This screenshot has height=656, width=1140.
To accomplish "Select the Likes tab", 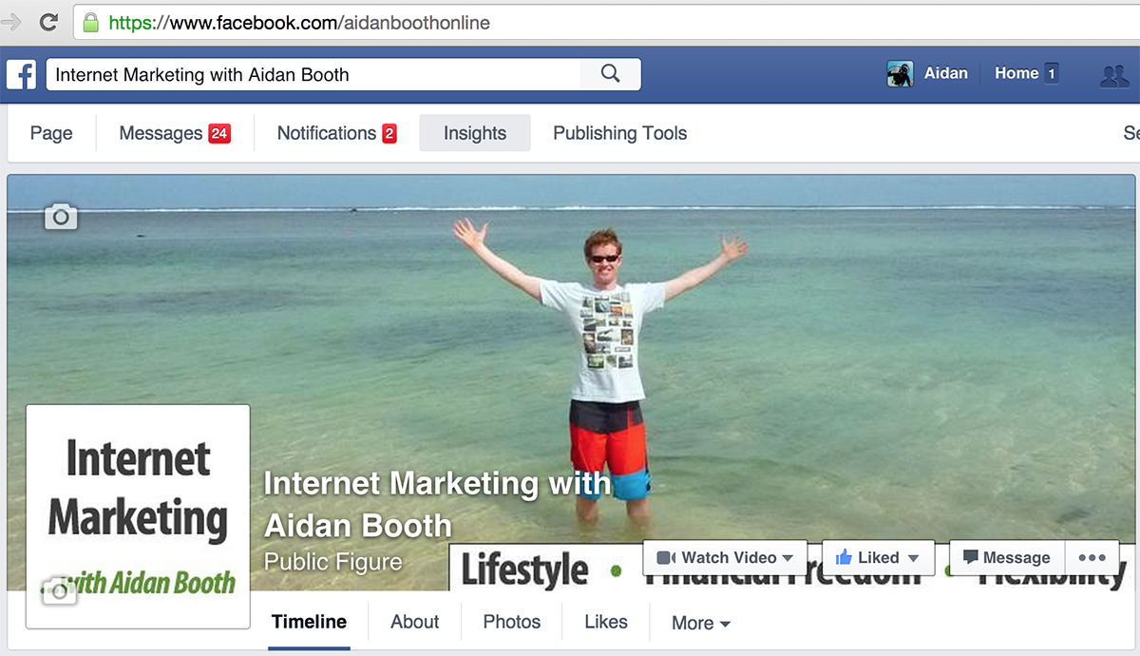I will coord(606,622).
